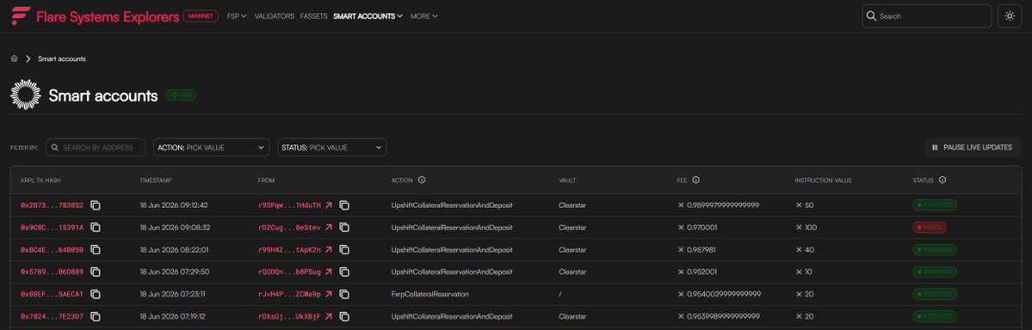Open external link arrow for r99H4Z...tApK2n
1032x330 pixels.
pos(329,250)
